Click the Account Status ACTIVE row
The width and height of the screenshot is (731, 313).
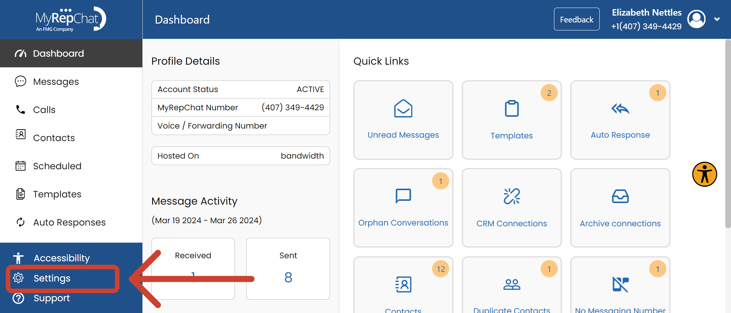pos(241,89)
